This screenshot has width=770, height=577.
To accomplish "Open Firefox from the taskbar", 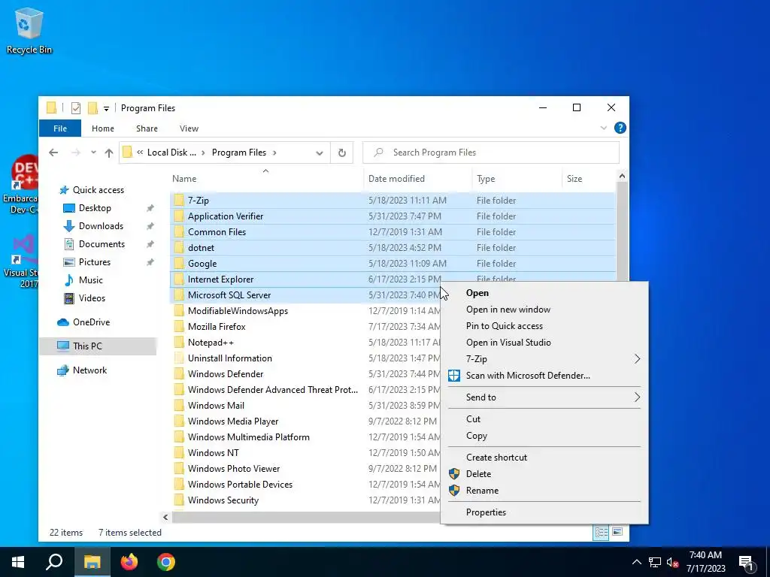I will click(129, 562).
